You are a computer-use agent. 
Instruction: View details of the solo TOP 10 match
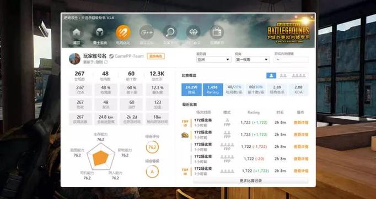(301, 123)
